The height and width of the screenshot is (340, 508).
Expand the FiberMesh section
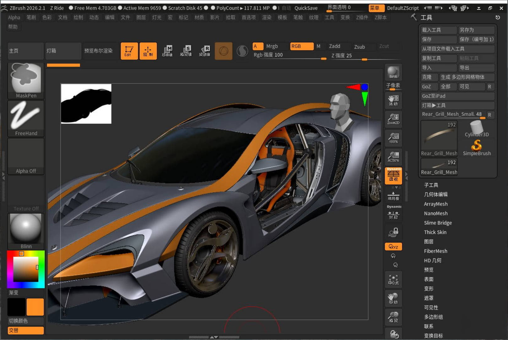tap(435, 251)
